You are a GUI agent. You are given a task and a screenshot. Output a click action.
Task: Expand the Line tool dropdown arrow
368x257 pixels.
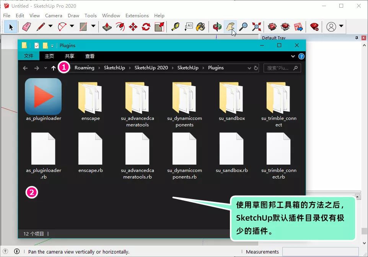point(50,26)
